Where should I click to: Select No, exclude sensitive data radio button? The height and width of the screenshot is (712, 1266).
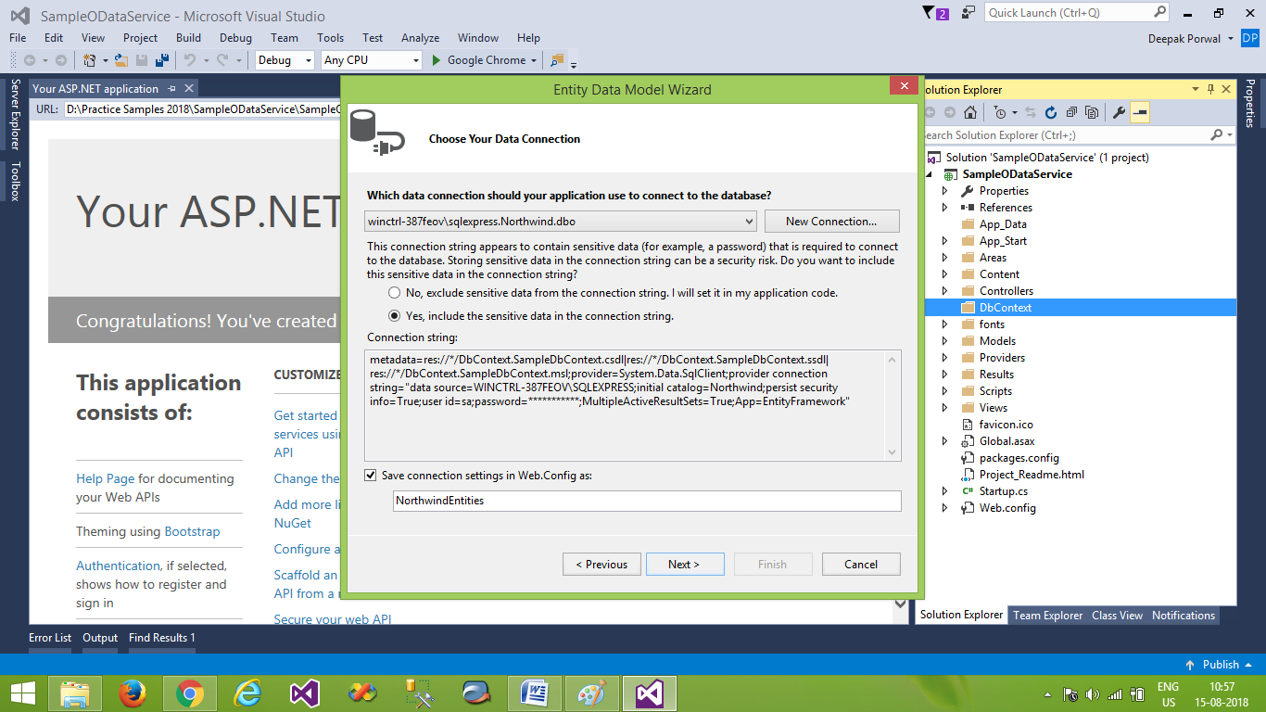[x=393, y=292]
